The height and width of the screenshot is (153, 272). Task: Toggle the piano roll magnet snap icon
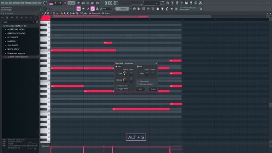point(48,13)
